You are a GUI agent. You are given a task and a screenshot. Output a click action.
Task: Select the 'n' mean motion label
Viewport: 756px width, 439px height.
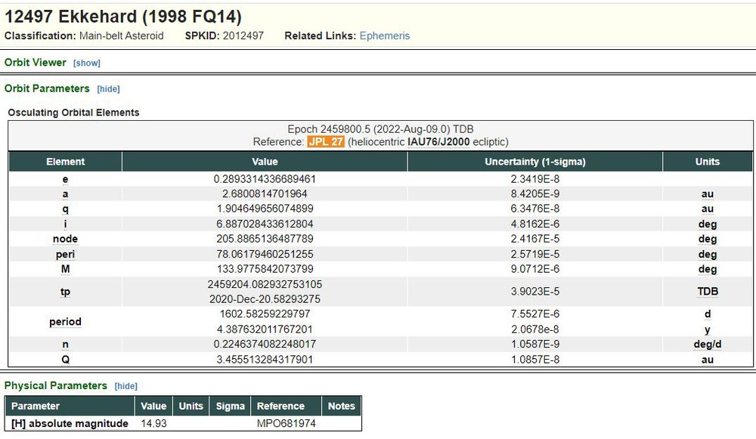[65, 345]
